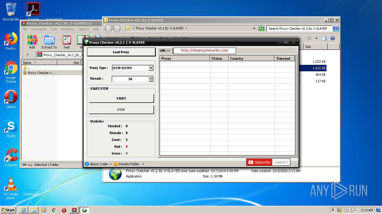Click the Explorer Back navigation button
The width and height of the screenshot is (382, 214).
[109, 29]
